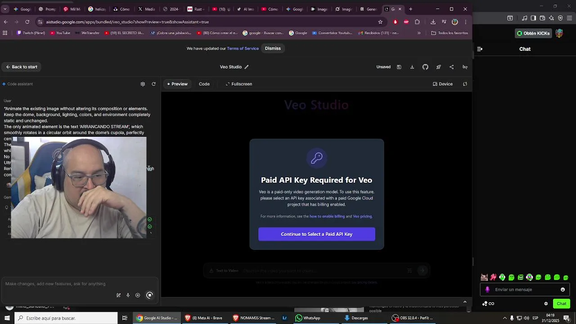
Task: Open Descargas window from taskbar
Action: click(x=356, y=318)
